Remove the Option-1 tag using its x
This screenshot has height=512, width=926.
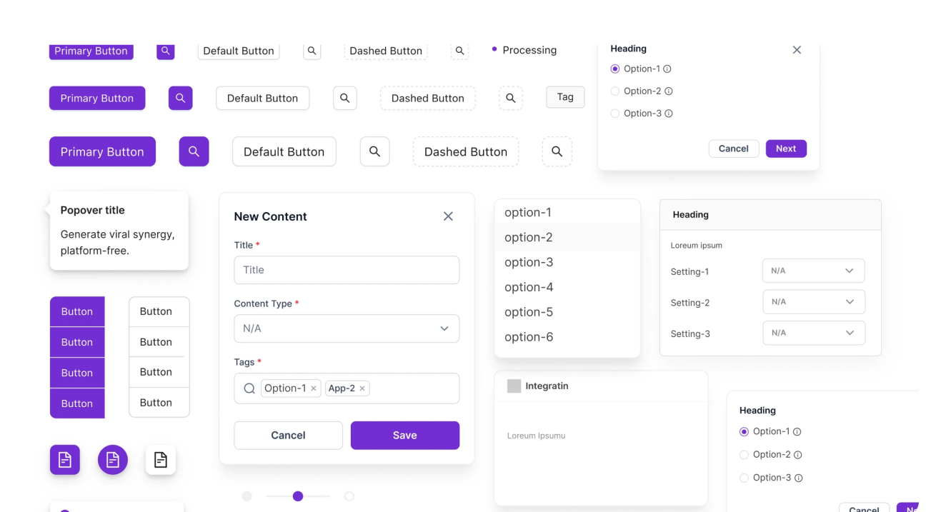coord(314,388)
